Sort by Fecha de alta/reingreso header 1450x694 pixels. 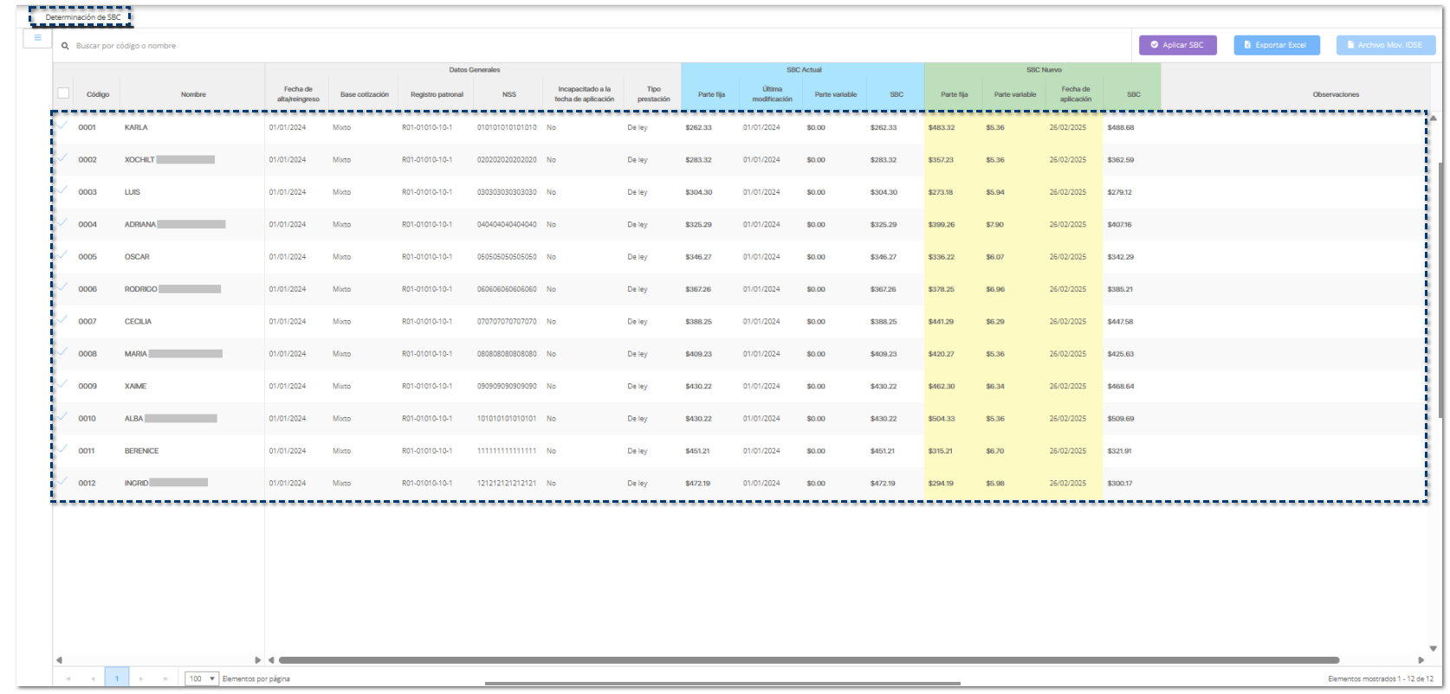tap(298, 94)
